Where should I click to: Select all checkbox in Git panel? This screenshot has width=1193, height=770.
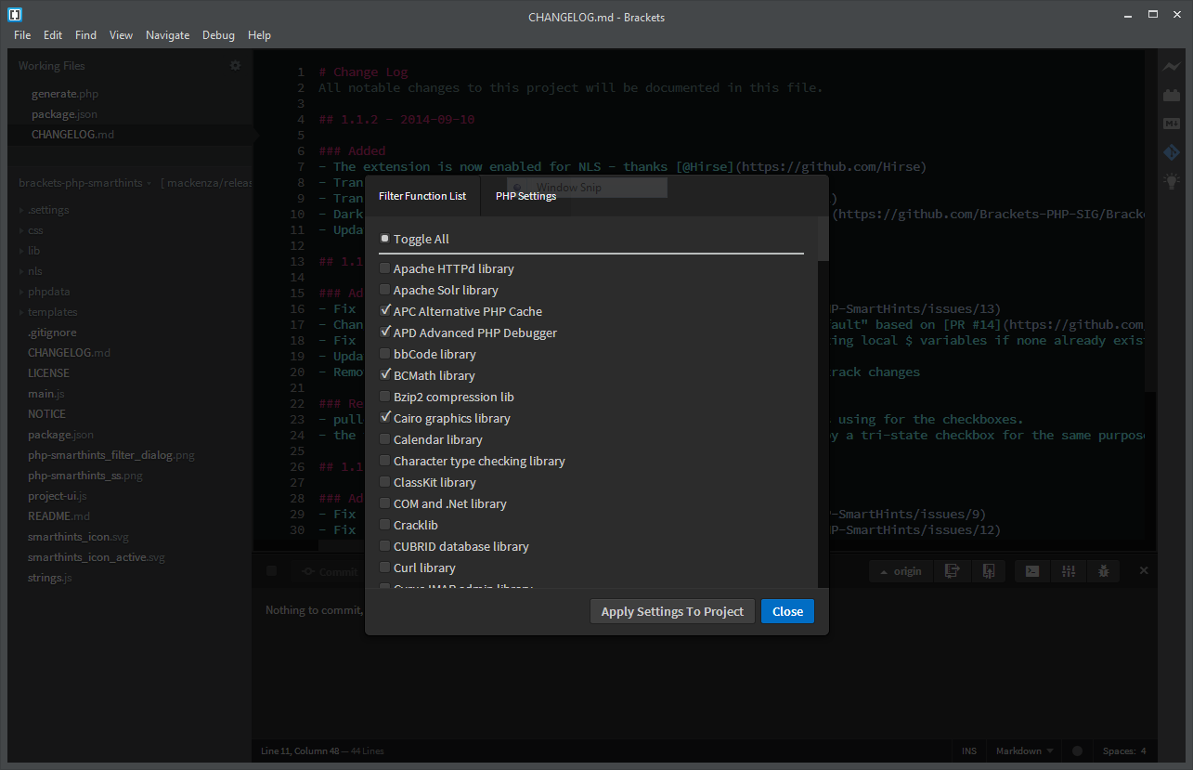(271, 571)
